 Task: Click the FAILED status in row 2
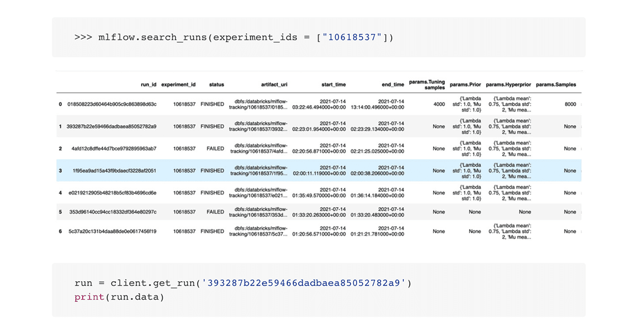pyautogui.click(x=215, y=149)
